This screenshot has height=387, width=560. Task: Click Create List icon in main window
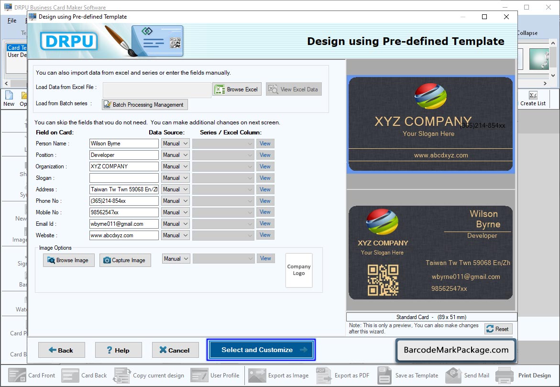point(533,99)
